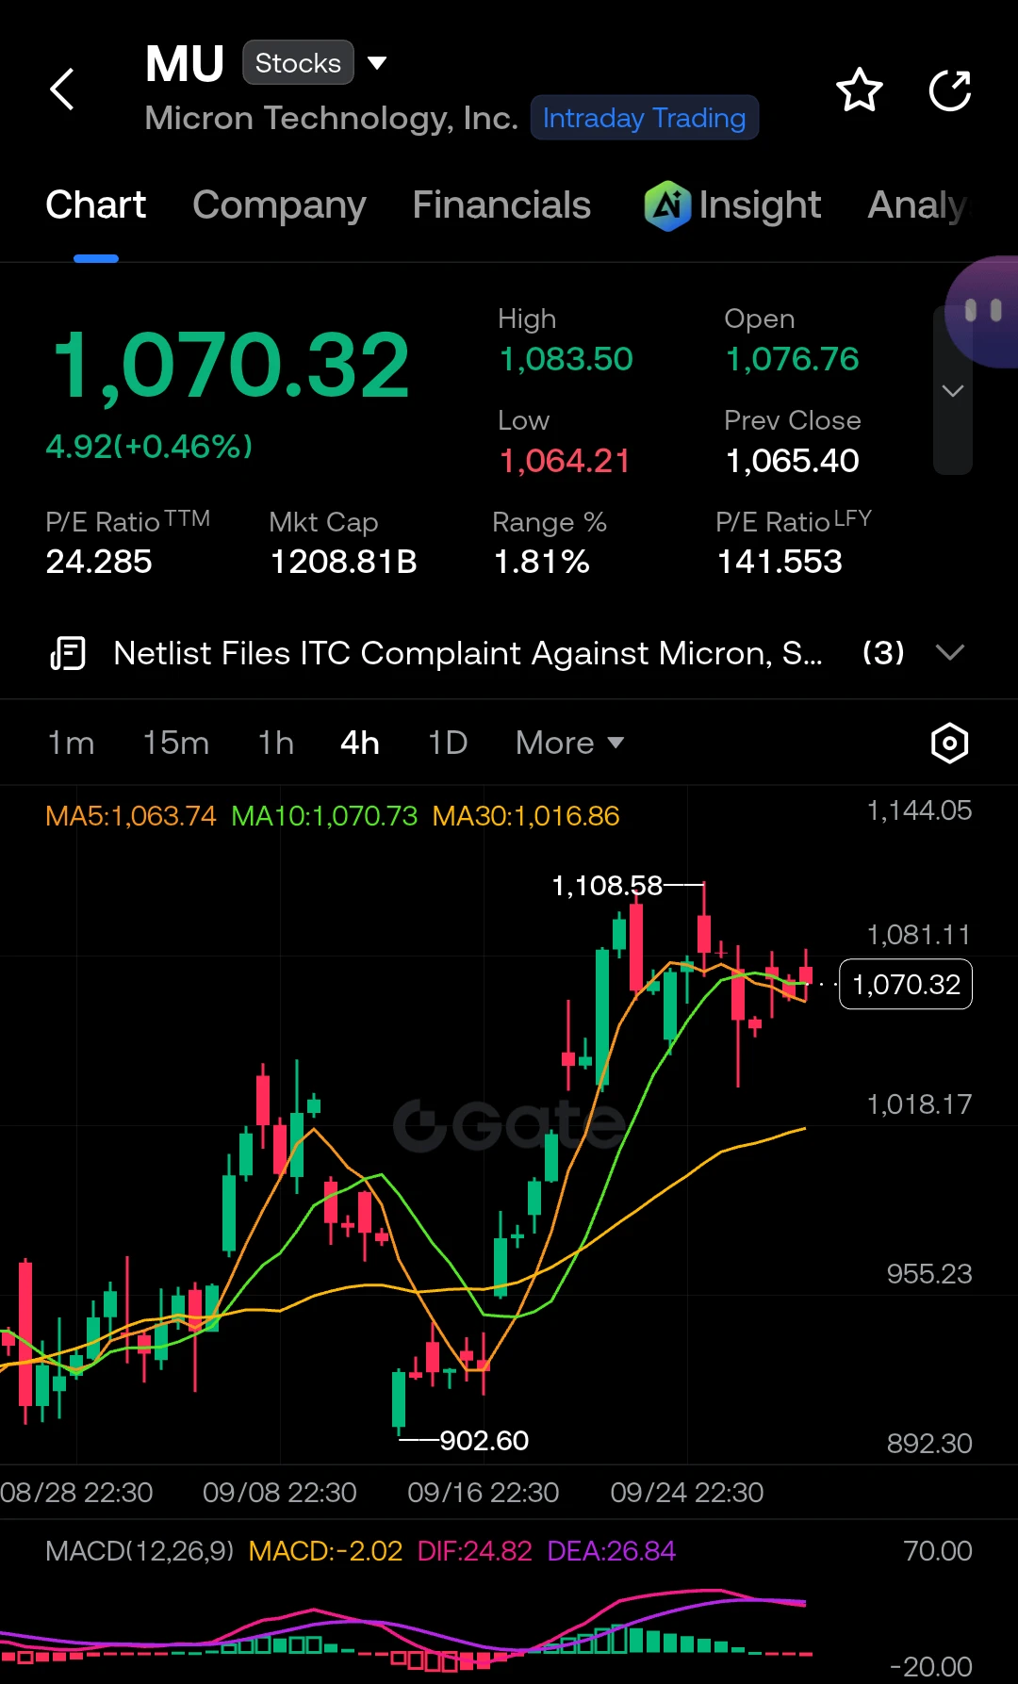Tap the MA10:1,070.73 indicator label

324,816
